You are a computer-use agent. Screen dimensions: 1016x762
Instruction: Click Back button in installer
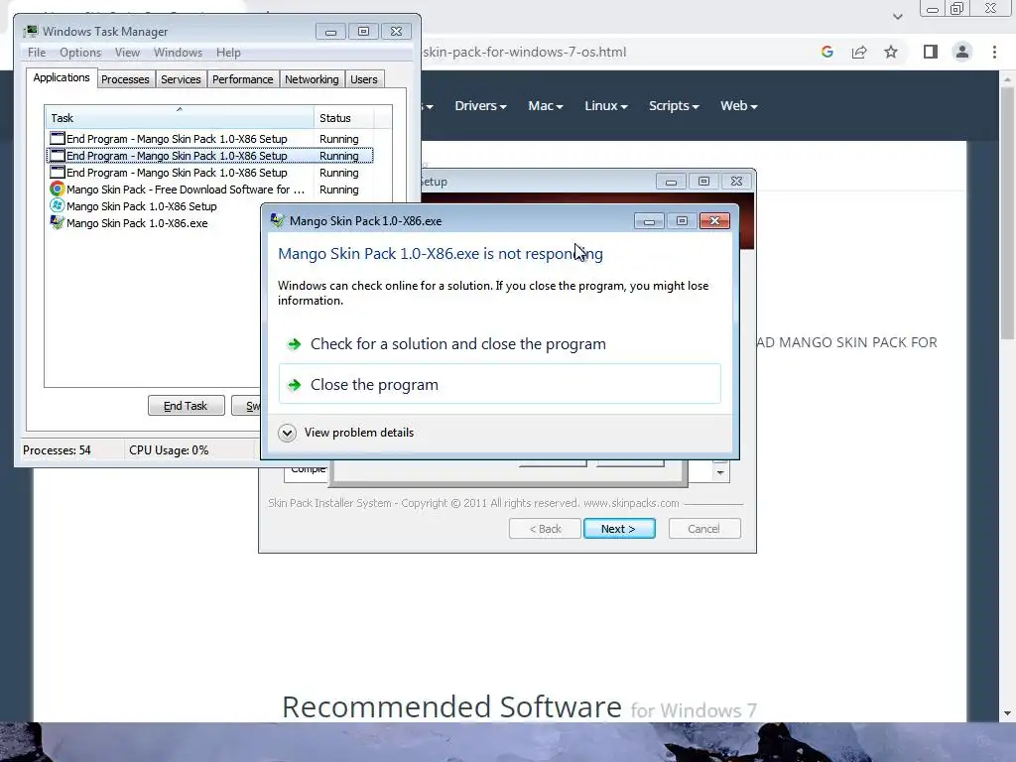(x=545, y=529)
